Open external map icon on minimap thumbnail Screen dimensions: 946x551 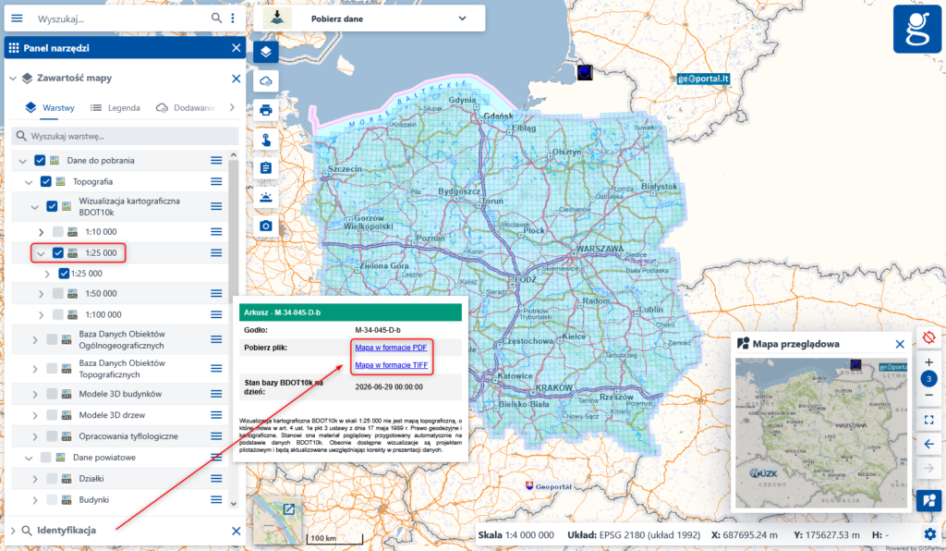pos(289,509)
